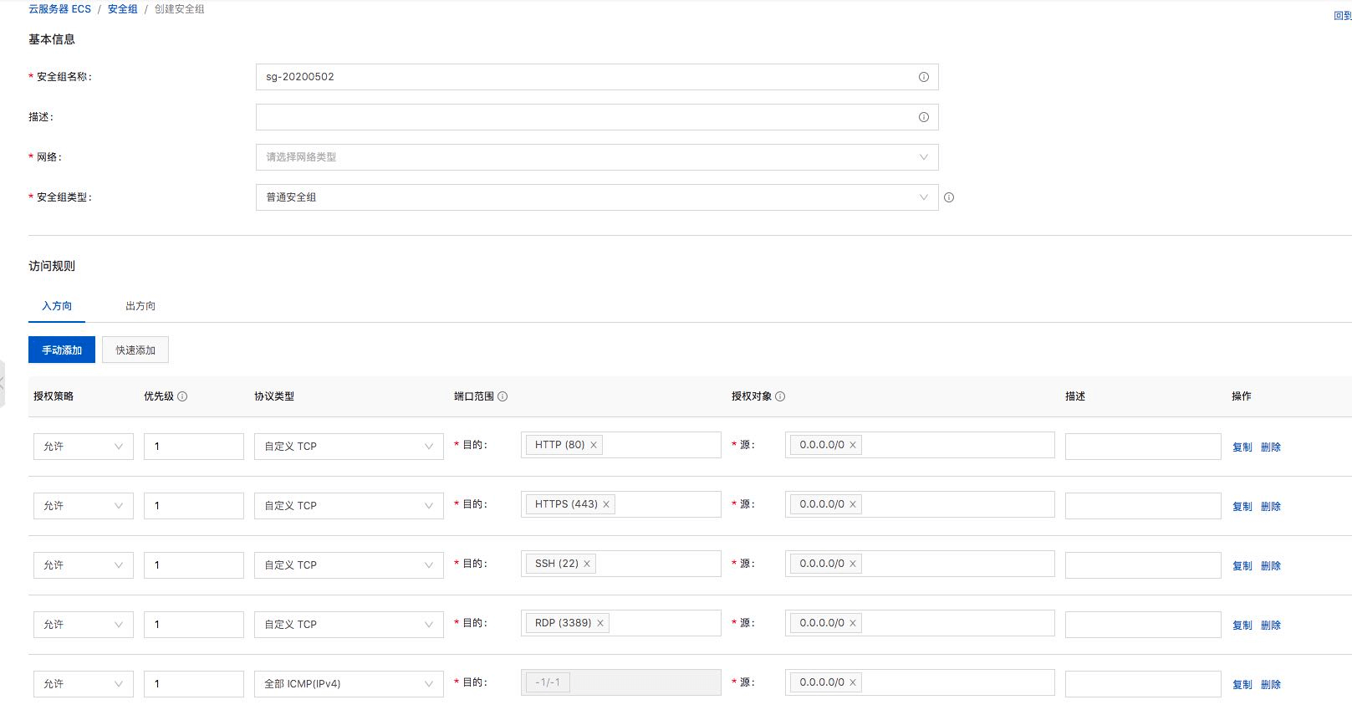Open protocol type dropdown in HTTPS row

coord(349,506)
